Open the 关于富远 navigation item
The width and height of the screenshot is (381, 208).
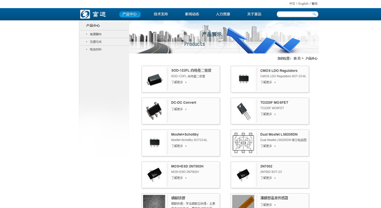254,14
